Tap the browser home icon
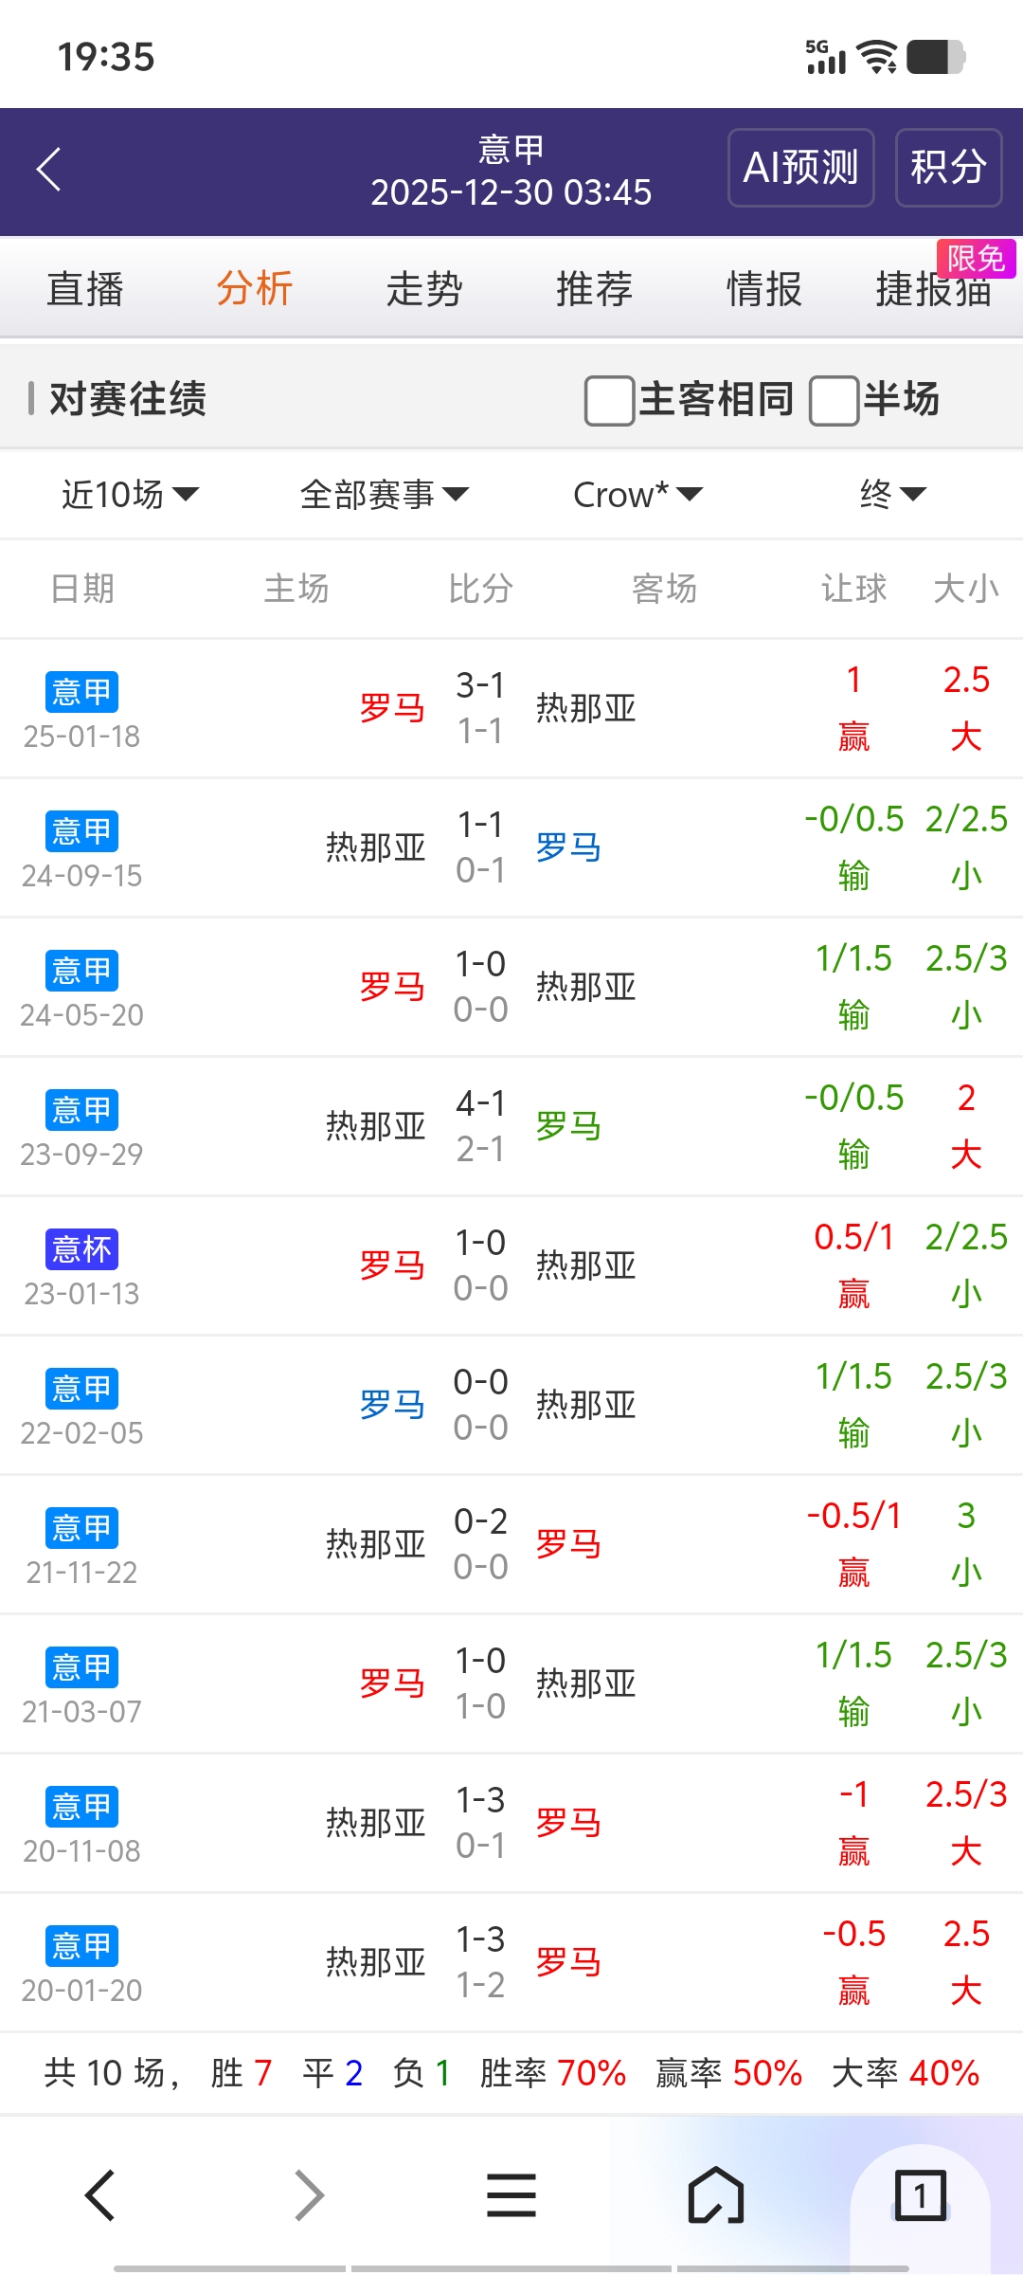Image resolution: width=1023 pixels, height=2275 pixels. click(x=716, y=2195)
